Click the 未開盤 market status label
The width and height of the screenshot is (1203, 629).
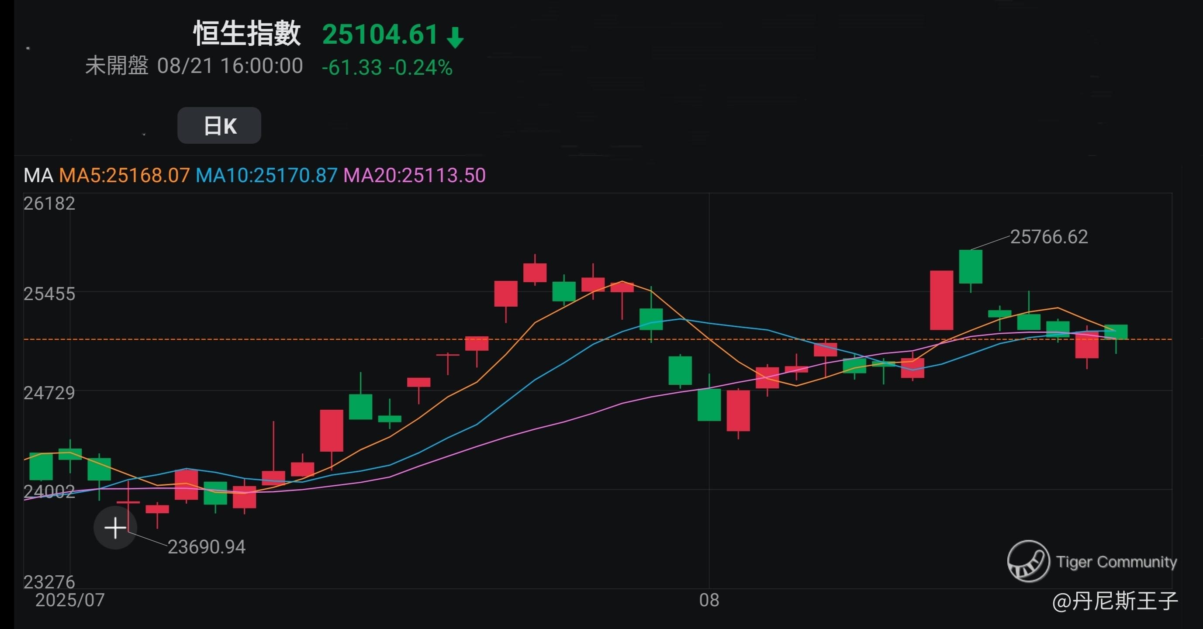(x=117, y=66)
